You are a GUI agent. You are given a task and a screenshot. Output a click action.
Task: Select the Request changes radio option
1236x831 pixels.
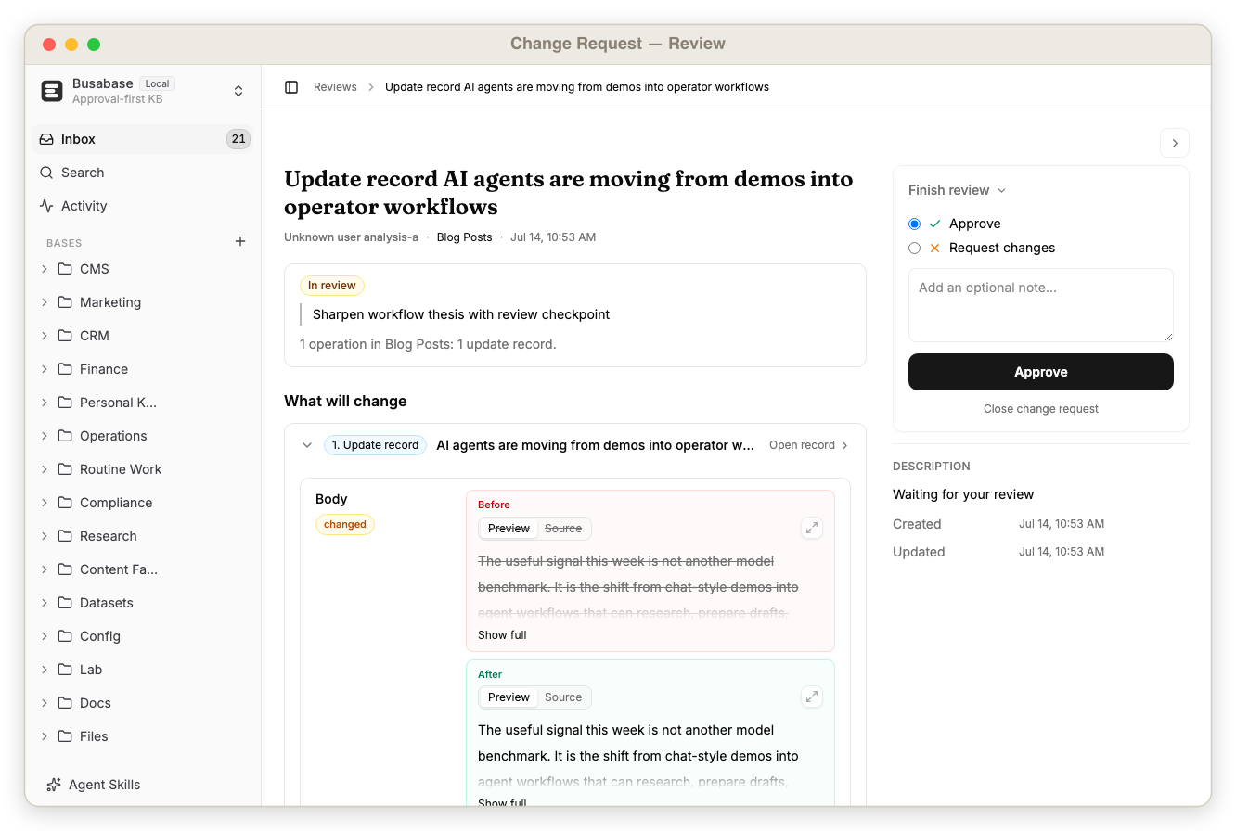[x=915, y=248]
